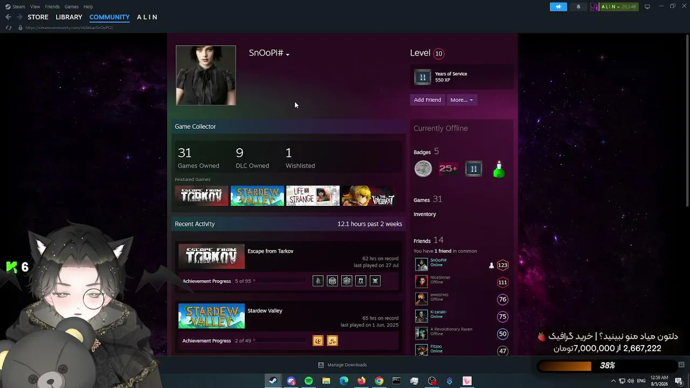Viewport: 690px width, 388px height.
Task: Go forward with the forward arrow
Action: [19, 17]
